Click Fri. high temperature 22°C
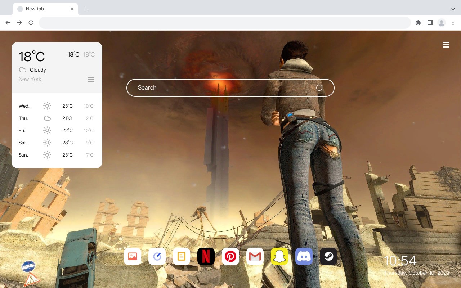Screen dimensions: 461x288 pyautogui.click(x=67, y=130)
